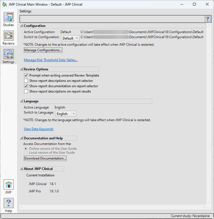Viewport: 214px width, 219px height.
Task: Open the Switch to Configuration dropdown
Action: coord(70,38)
